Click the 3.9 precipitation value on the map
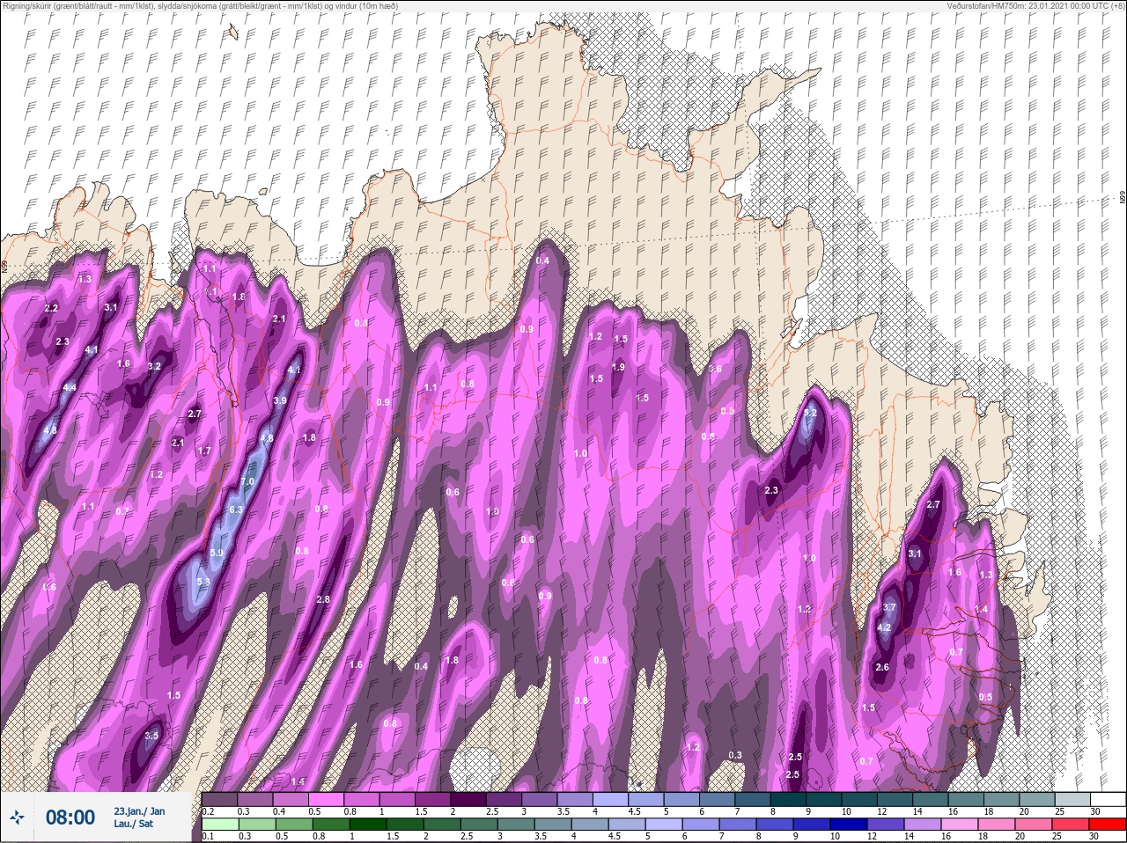Image resolution: width=1127 pixels, height=843 pixels. point(280,400)
